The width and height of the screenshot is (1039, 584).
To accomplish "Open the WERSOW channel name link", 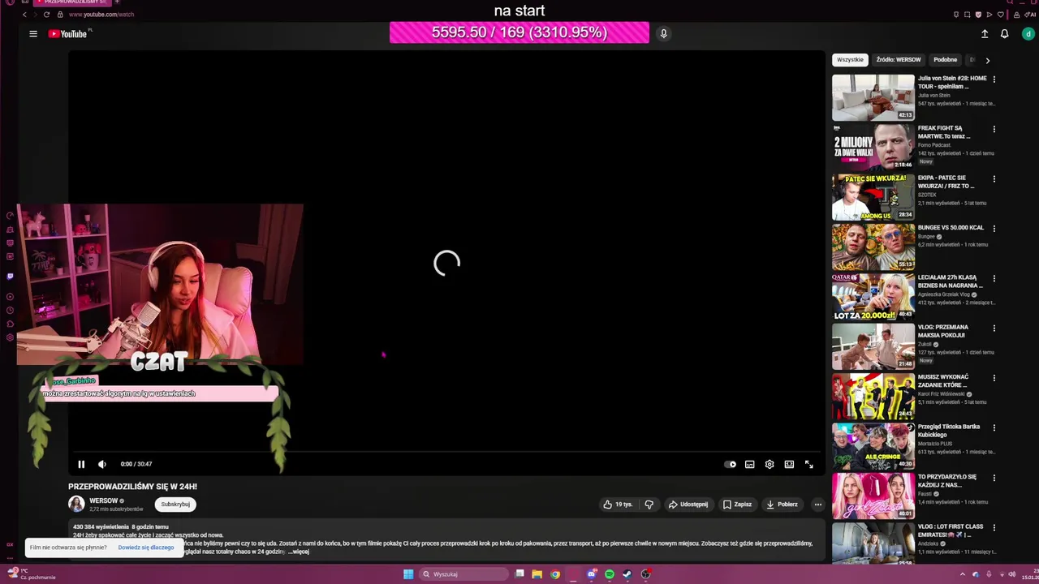I will tap(104, 500).
